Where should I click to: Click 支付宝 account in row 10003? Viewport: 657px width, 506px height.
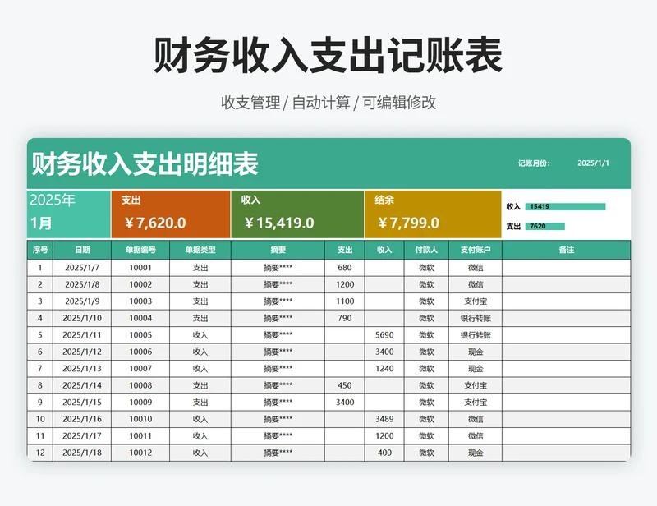tap(476, 301)
